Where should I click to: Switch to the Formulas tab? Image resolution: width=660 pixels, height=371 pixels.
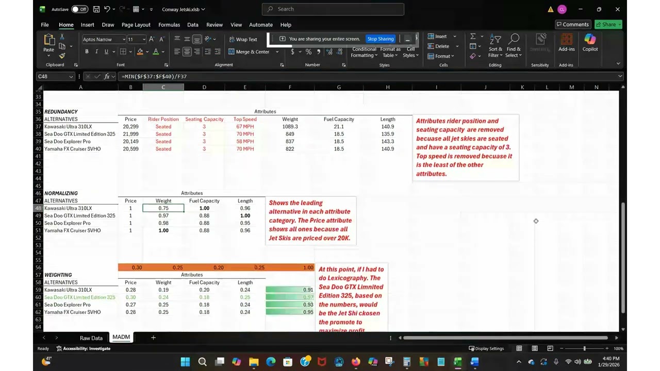pyautogui.click(x=169, y=25)
